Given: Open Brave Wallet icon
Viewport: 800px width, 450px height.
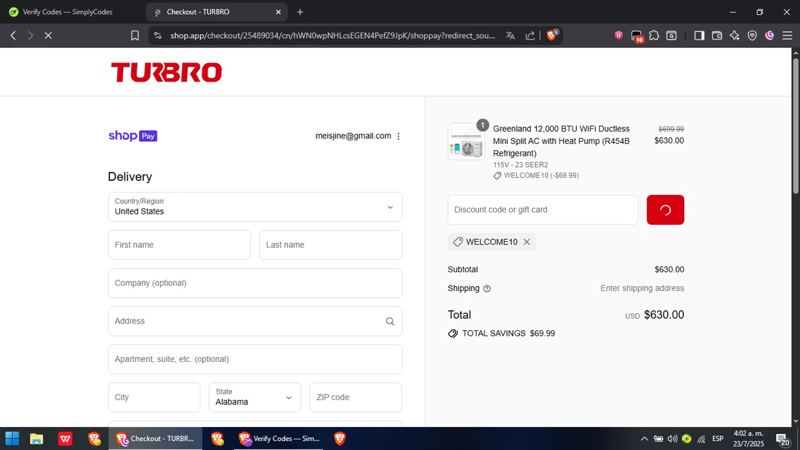Looking at the screenshot, I should point(717,35).
